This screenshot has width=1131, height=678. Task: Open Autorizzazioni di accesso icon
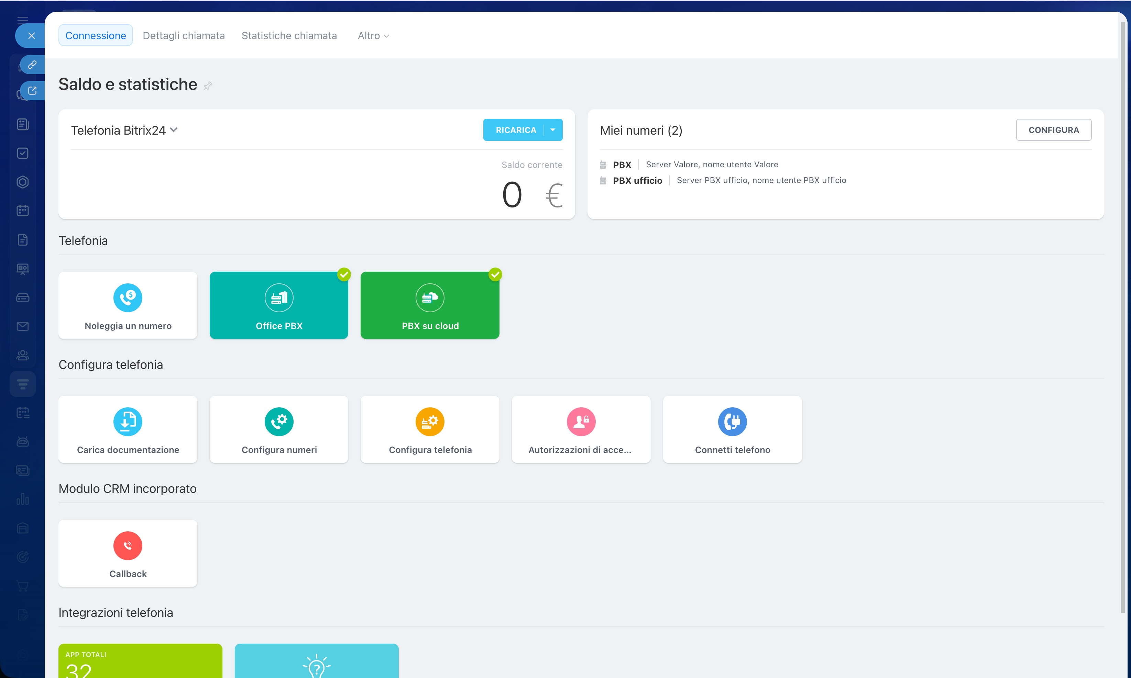pyautogui.click(x=581, y=421)
